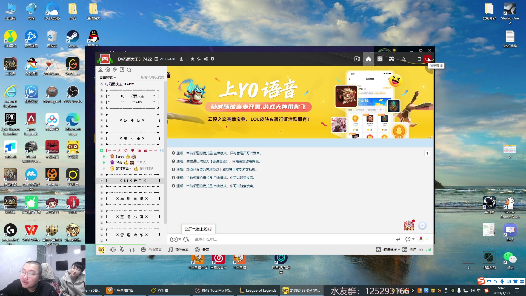Click the 播放伴奏 accompaniment button
This screenshot has width=526, height=296.
click(x=179, y=250)
